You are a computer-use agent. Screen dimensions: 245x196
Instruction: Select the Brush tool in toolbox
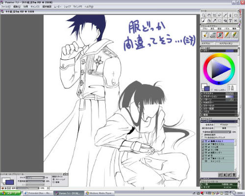(203, 21)
